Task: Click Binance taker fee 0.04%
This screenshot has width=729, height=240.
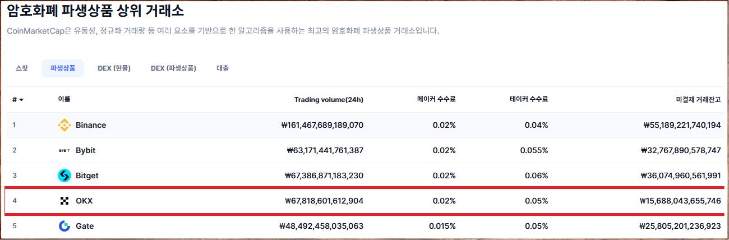Action: (x=536, y=125)
